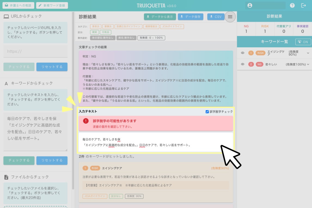312x208 pixels.
Task: Expand the 若々しい keyword row
Action: click(x=308, y=64)
